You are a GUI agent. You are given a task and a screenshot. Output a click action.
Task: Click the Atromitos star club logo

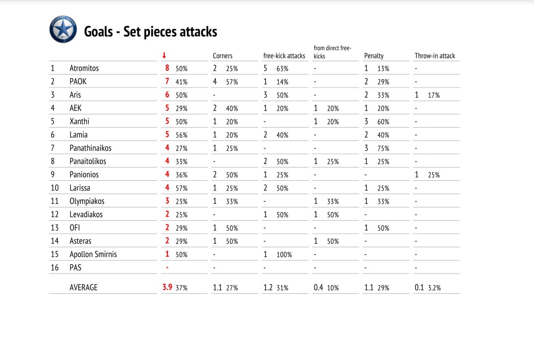click(63, 29)
